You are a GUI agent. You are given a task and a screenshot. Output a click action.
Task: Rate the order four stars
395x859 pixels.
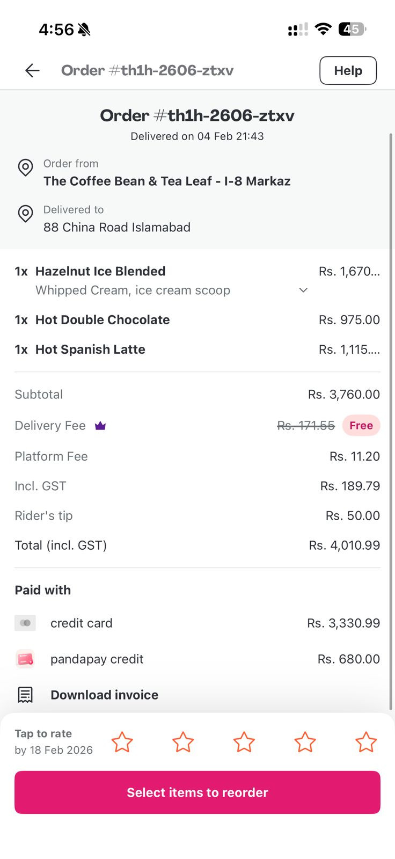tap(305, 742)
